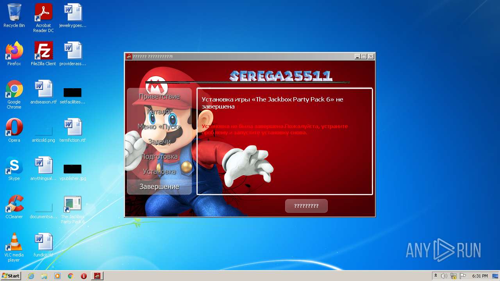Viewport: 500px width, 281px height.
Task: Open FileZilla Client shortcut
Action: point(43,53)
